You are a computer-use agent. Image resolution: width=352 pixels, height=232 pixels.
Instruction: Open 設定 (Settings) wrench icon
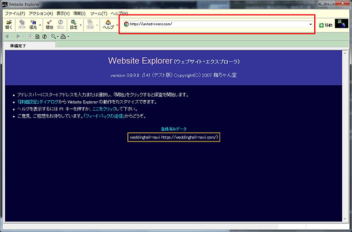tap(74, 24)
